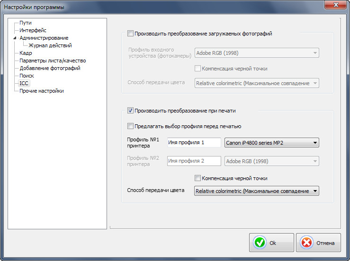The height and width of the screenshot is (261, 350).
Task: Click the Отмена button
Action: (x=318, y=243)
